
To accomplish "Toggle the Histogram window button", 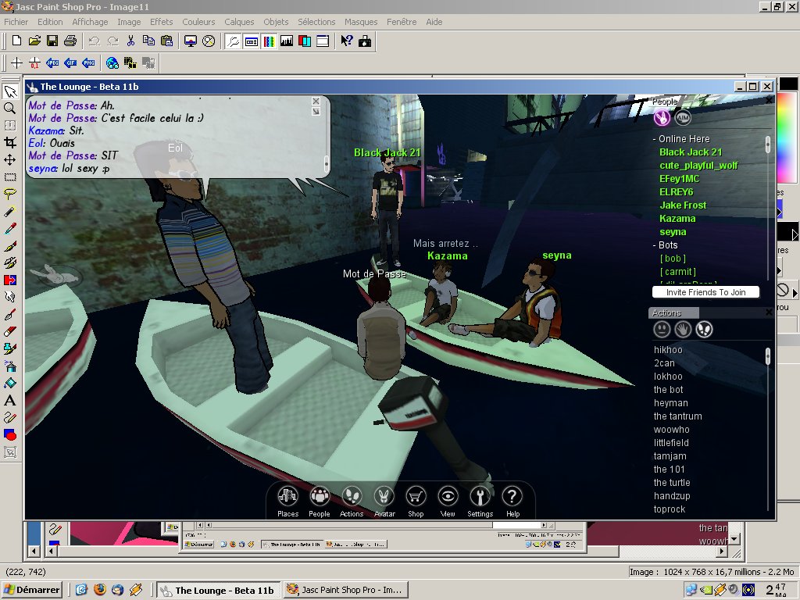I will (287, 41).
